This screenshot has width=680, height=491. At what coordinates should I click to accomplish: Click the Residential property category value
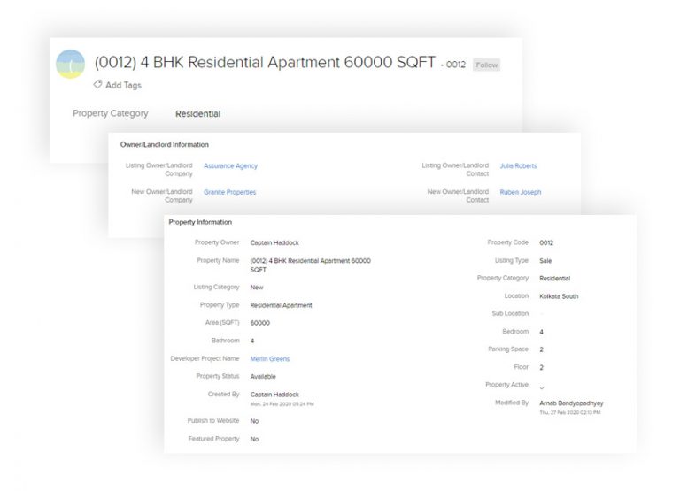197,113
